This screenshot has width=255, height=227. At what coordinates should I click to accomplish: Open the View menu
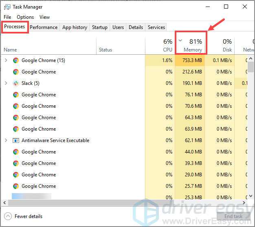point(44,17)
